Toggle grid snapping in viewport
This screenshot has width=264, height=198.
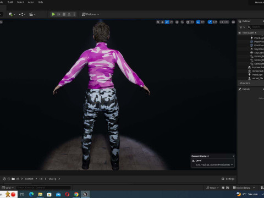coord(188,22)
